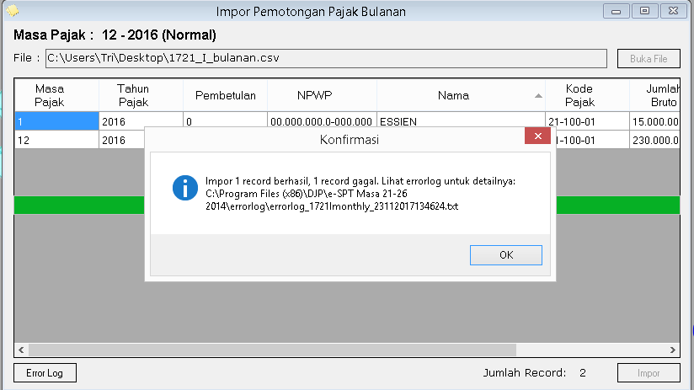Sort by the Masa Pajak column header
694x390 pixels.
pyautogui.click(x=56, y=95)
